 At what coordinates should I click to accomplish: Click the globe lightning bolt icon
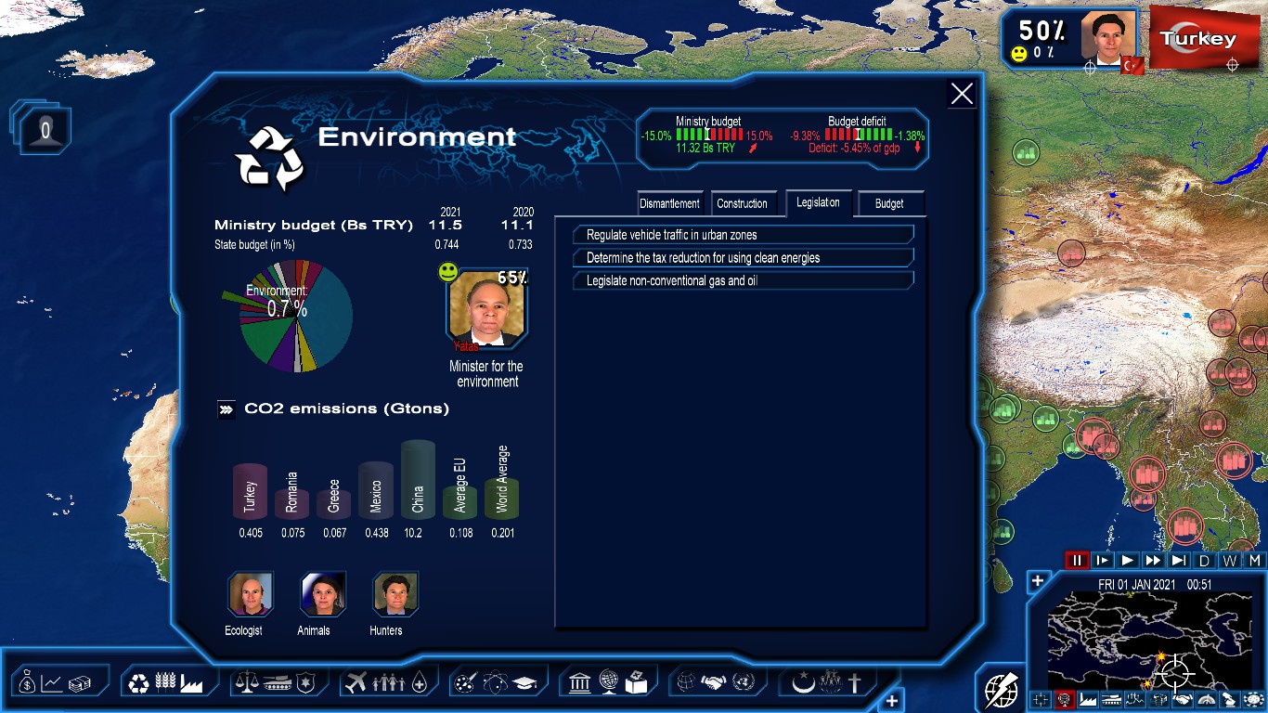(x=1002, y=690)
